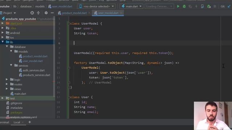Open the no device selected dropdown
This screenshot has height=130, width=232.
coord(97,6)
